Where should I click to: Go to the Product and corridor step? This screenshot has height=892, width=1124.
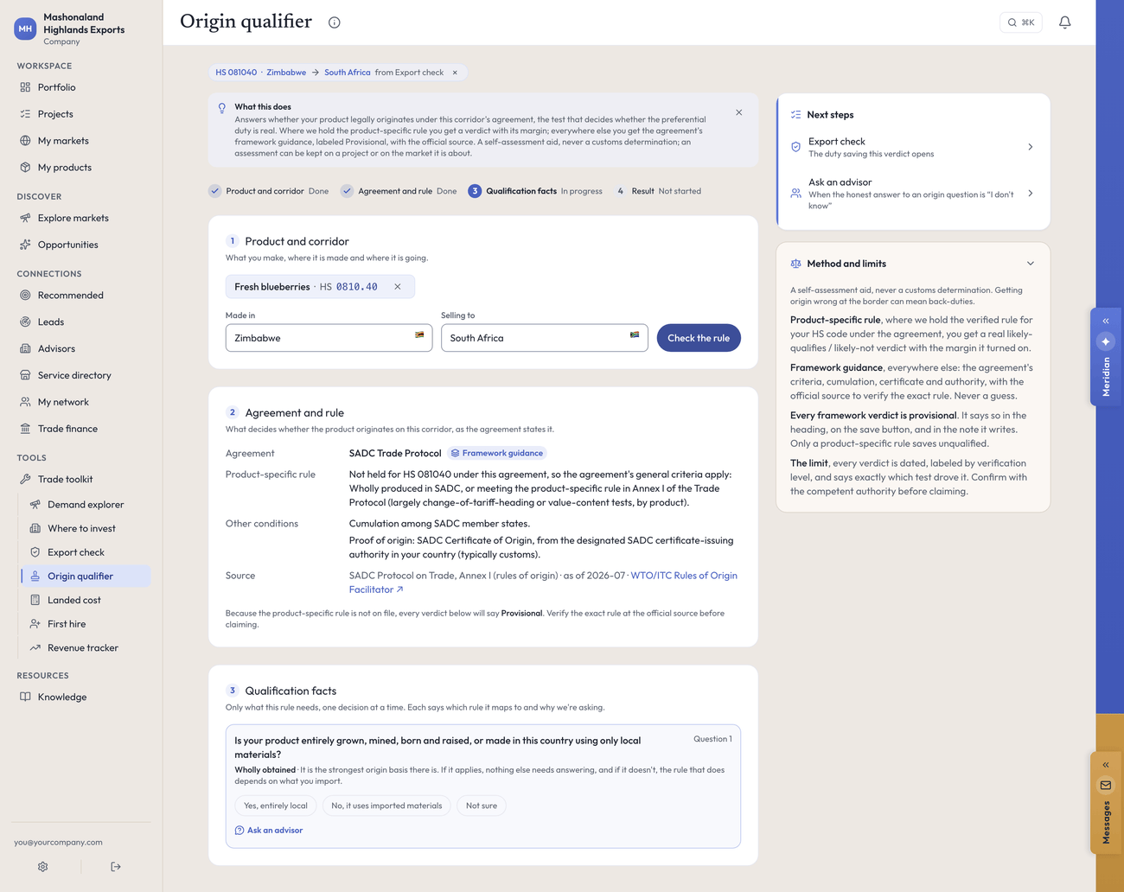269,191
